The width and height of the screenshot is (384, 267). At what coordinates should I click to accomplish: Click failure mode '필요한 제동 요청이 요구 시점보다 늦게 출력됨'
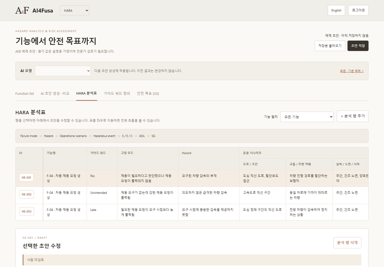(147, 212)
